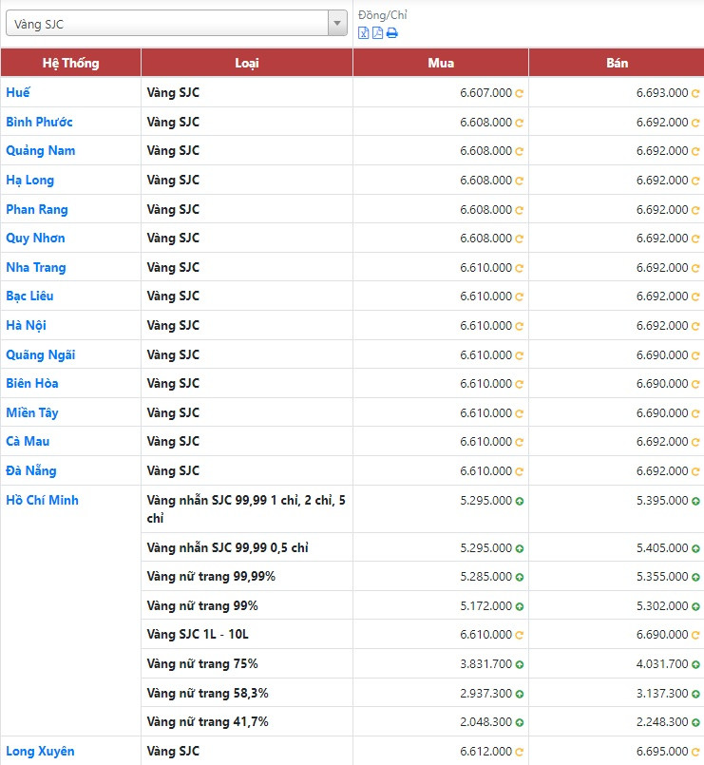
Task: Open the Quảng Nam link
Action: click(x=41, y=151)
